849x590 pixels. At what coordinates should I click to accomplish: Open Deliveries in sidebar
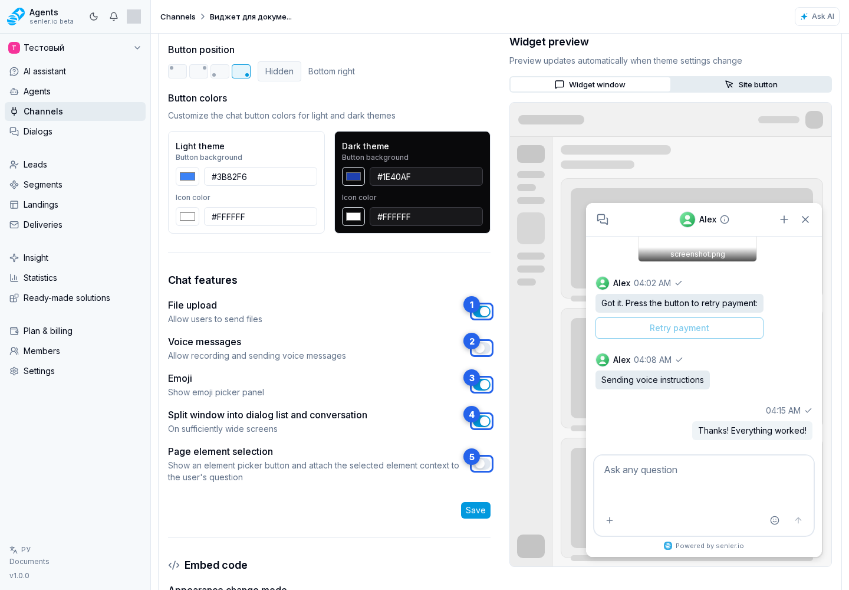(x=75, y=225)
